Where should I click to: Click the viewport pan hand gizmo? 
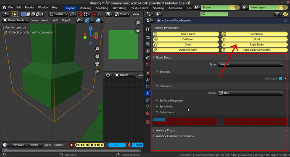point(97,56)
